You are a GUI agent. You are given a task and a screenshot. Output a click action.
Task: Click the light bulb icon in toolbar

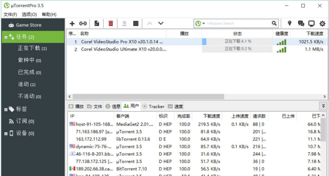tap(289, 23)
